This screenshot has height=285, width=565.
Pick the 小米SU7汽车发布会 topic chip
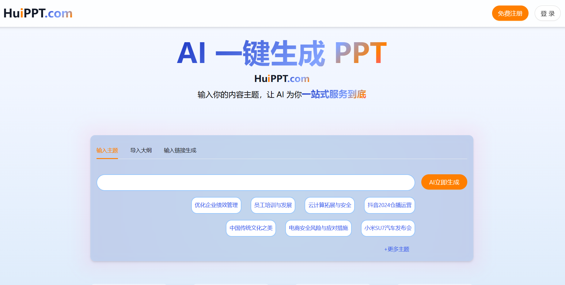[x=388, y=228]
